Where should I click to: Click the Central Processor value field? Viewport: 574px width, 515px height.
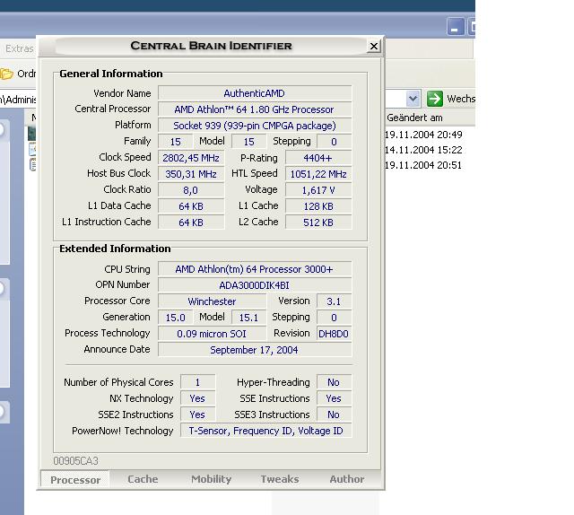click(255, 109)
